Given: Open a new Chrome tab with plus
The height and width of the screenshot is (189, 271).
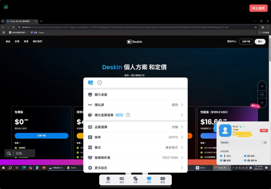Looking at the screenshot, I should 41,21.
